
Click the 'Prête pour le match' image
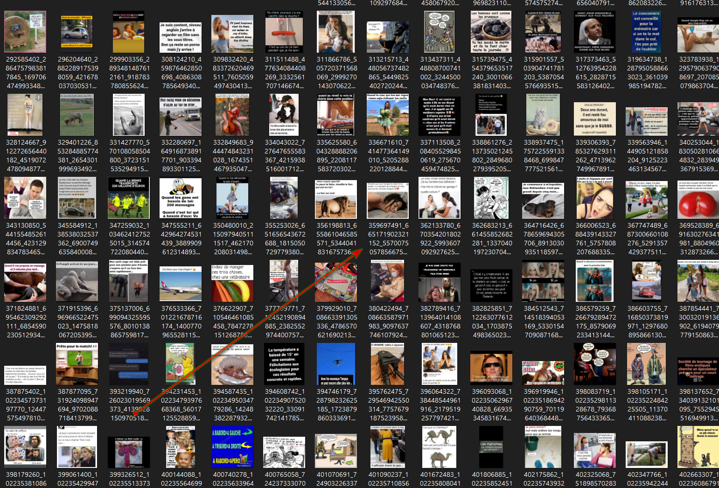point(77,364)
